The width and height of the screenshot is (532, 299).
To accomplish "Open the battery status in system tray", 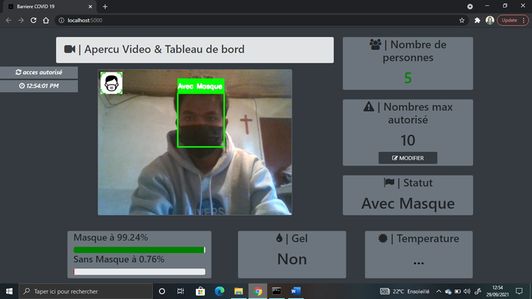I will 457,291.
